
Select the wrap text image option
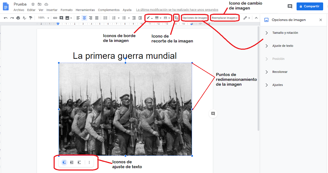pyautogui.click(x=72, y=162)
